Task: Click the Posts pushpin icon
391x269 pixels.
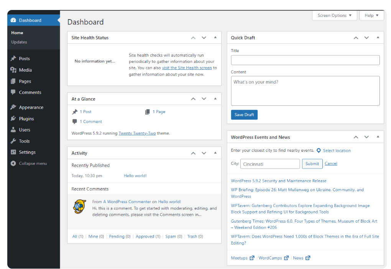Action: click(13, 58)
